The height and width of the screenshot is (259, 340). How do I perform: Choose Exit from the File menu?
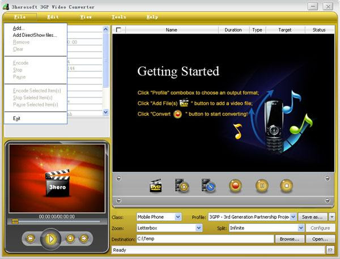tap(35, 118)
